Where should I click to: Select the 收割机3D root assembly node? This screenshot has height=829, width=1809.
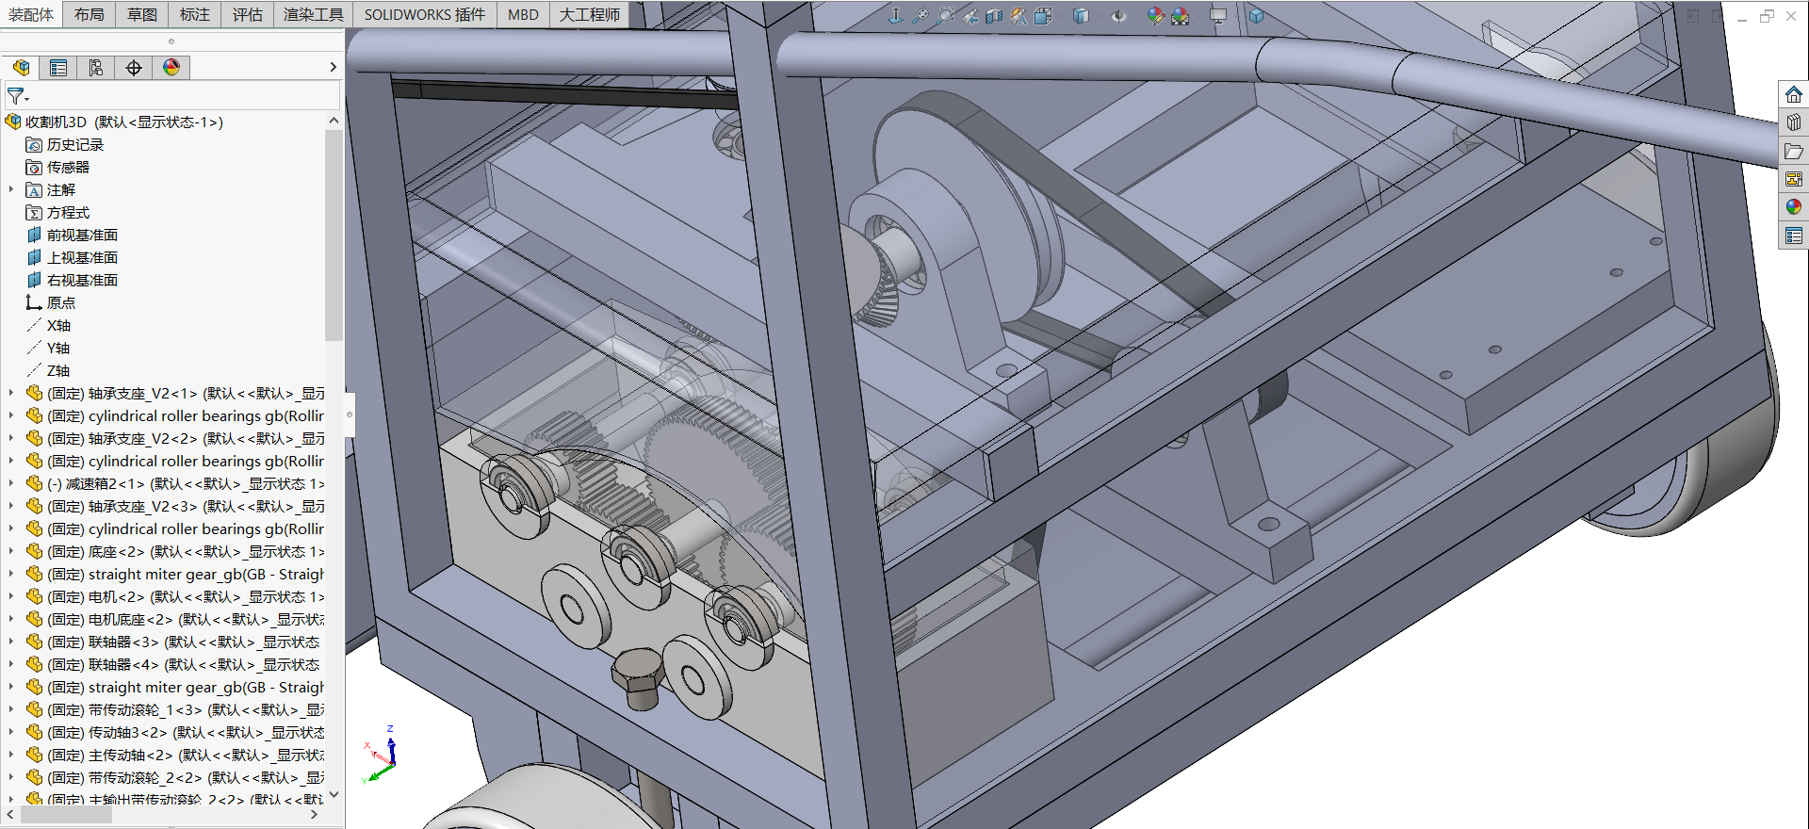(114, 122)
